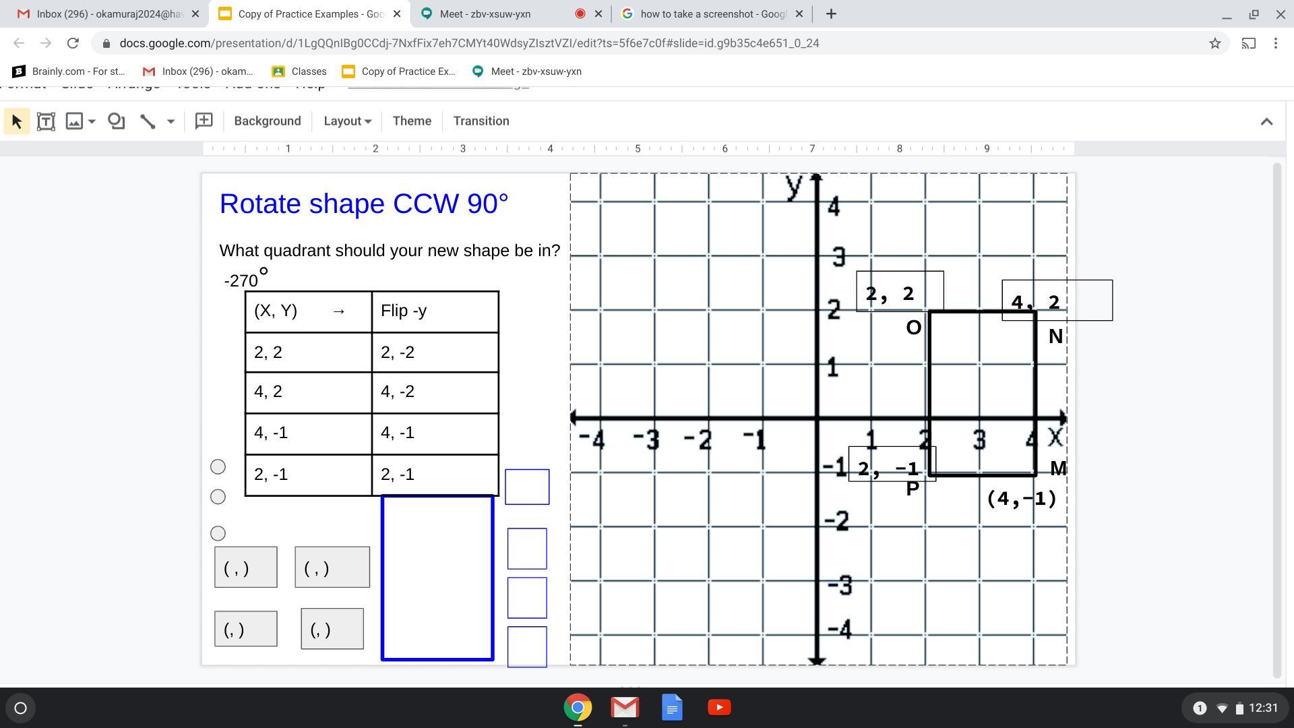This screenshot has height=728, width=1294.
Task: Switch to the Inbox Gmail tab
Action: click(108, 13)
